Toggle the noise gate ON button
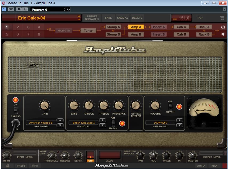The image size is (228, 169). coord(90,160)
